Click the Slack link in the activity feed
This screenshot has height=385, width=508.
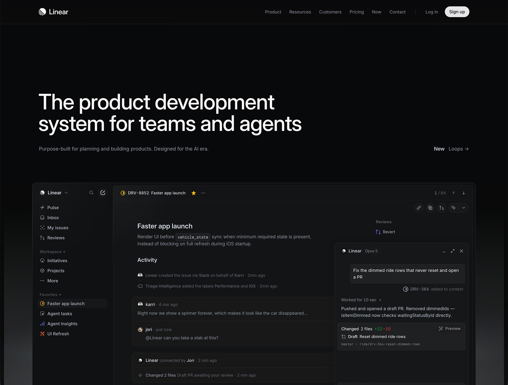coord(204,275)
